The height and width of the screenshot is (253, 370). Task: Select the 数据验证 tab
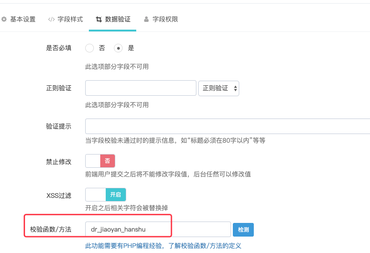[x=113, y=19]
